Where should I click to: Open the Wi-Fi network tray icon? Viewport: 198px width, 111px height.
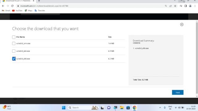click(x=176, y=108)
